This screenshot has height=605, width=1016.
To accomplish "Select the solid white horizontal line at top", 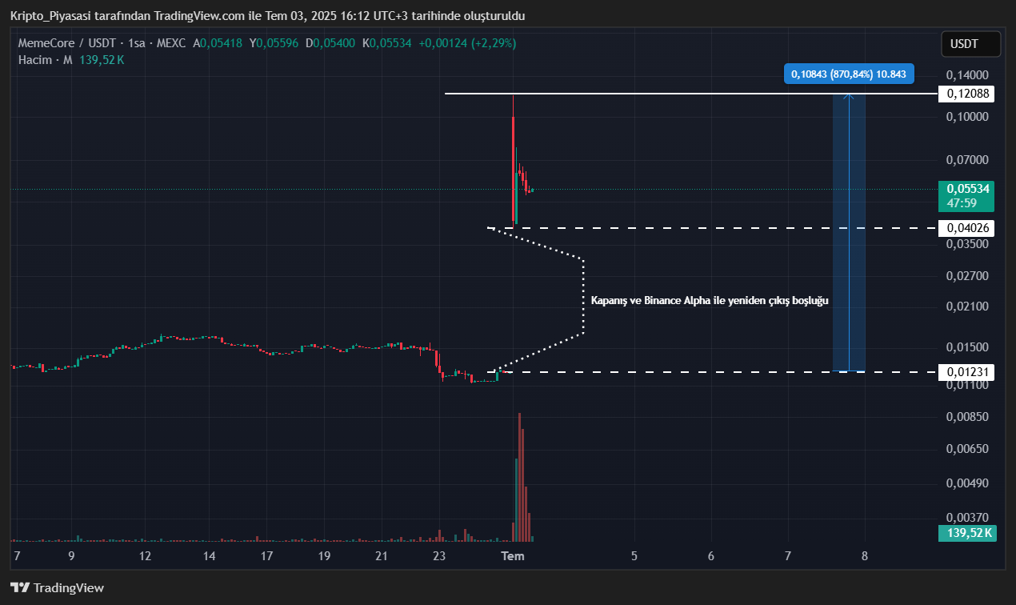I will click(640, 94).
